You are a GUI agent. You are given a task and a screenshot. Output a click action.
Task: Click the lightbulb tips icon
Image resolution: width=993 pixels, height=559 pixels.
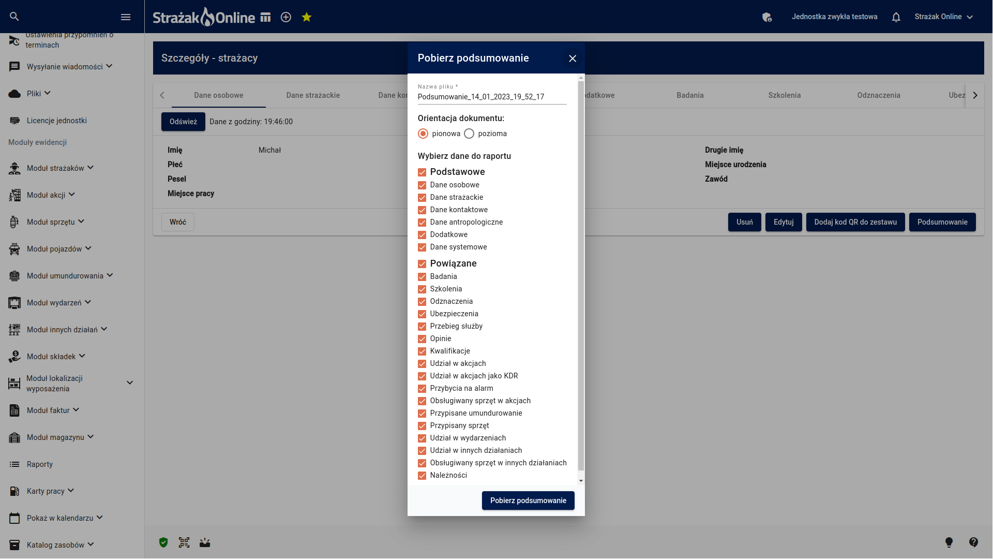pyautogui.click(x=949, y=542)
